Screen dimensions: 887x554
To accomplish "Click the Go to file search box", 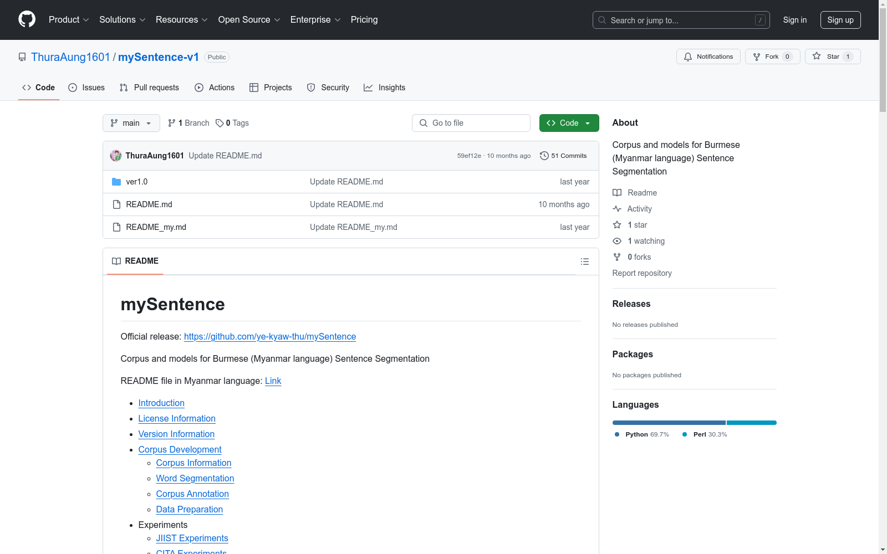I will [x=471, y=123].
